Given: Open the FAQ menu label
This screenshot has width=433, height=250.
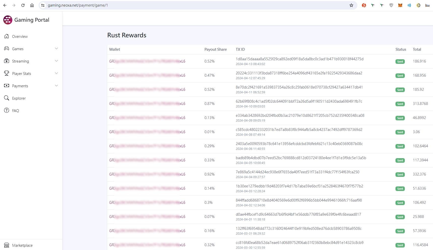Looking at the screenshot, I should click(x=15, y=111).
